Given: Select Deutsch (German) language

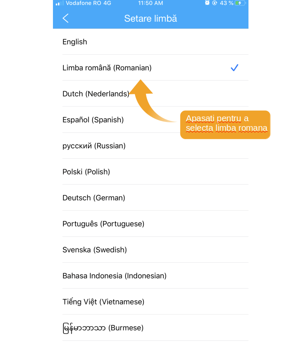Looking at the screenshot, I should [150, 198].
